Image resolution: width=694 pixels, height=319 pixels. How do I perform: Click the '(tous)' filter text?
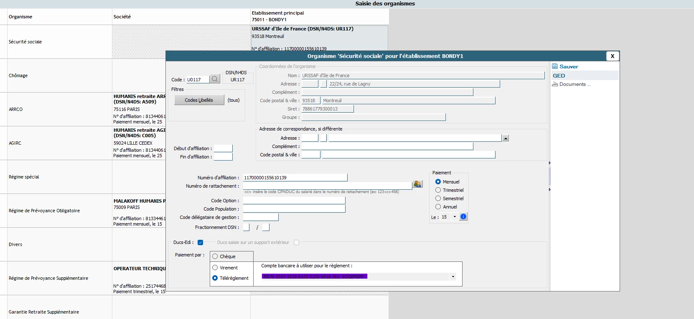pyautogui.click(x=234, y=100)
